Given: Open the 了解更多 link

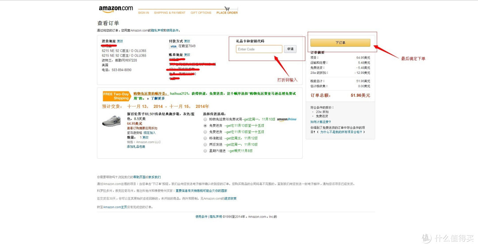Looking at the screenshot, I should (x=158, y=99).
